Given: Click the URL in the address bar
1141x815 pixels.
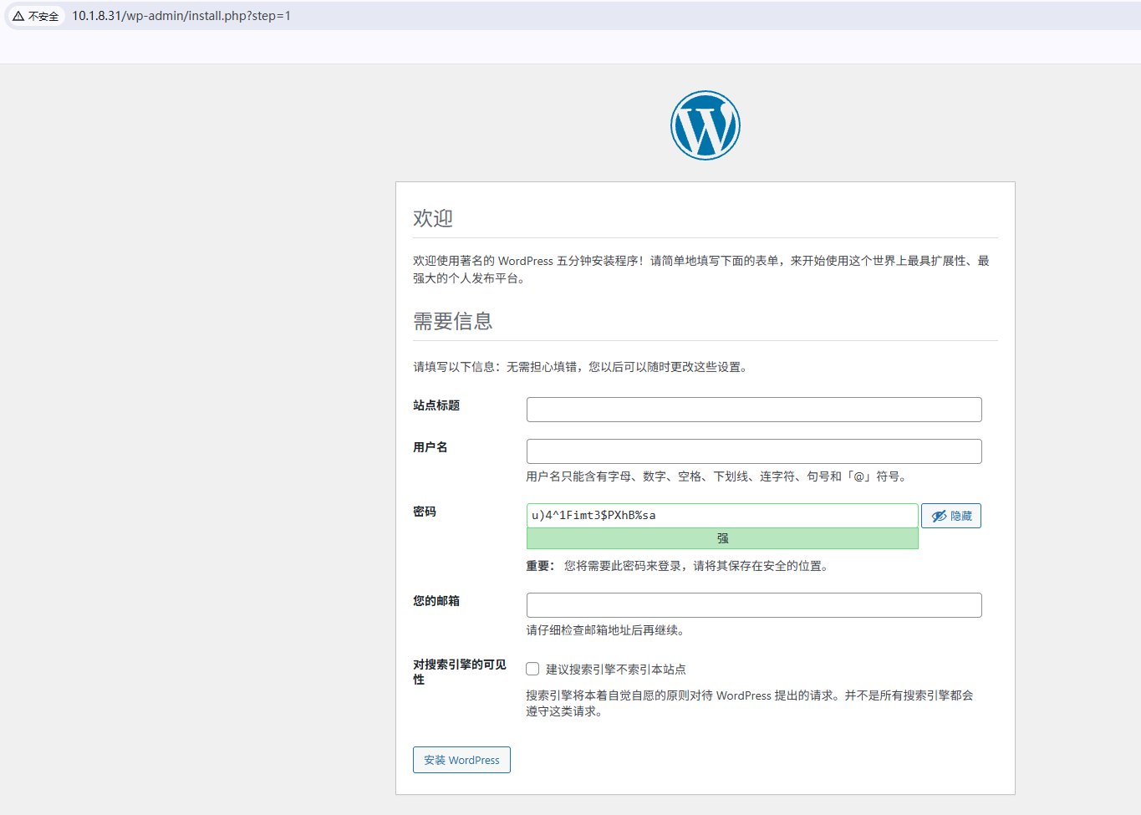Looking at the screenshot, I should click(x=181, y=16).
